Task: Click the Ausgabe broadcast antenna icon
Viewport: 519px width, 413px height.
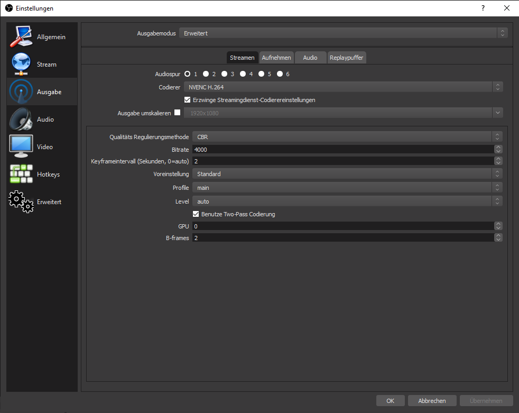Action: (x=21, y=92)
